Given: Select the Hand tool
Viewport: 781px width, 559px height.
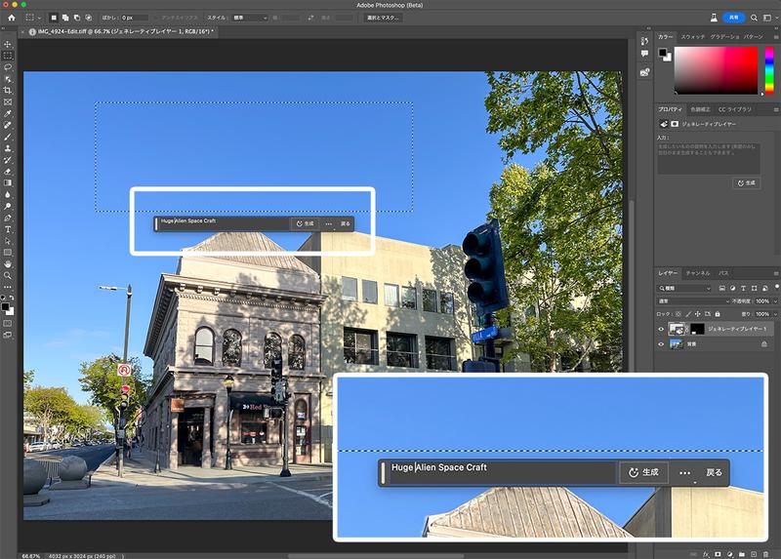Looking at the screenshot, I should point(8,263).
